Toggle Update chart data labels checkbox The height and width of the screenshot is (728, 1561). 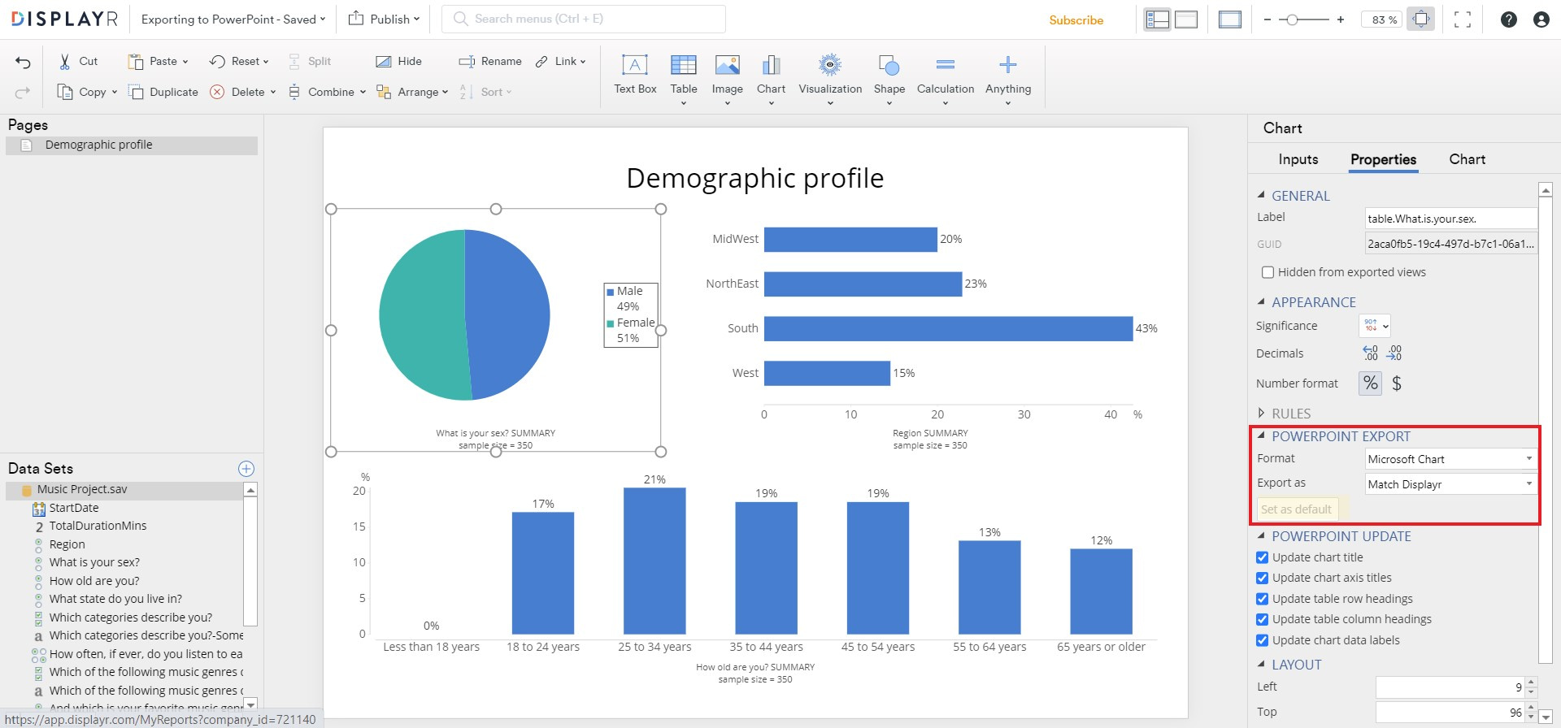(1262, 640)
